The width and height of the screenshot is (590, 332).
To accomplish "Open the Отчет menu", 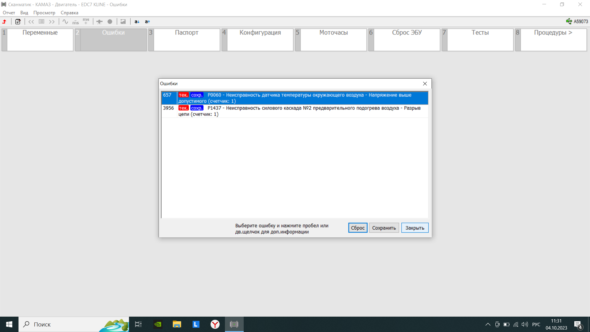I will (x=9, y=13).
